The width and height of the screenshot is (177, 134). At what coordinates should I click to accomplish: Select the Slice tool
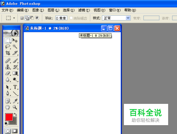pos(15,53)
